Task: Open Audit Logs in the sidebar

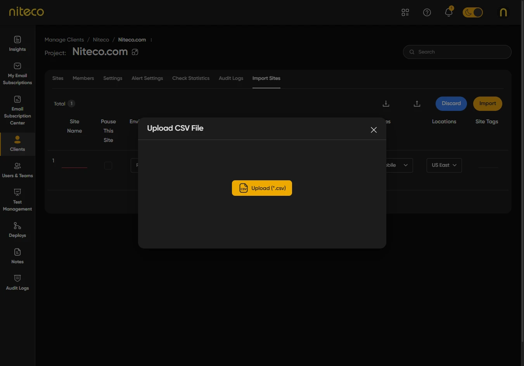Action: pos(17,283)
